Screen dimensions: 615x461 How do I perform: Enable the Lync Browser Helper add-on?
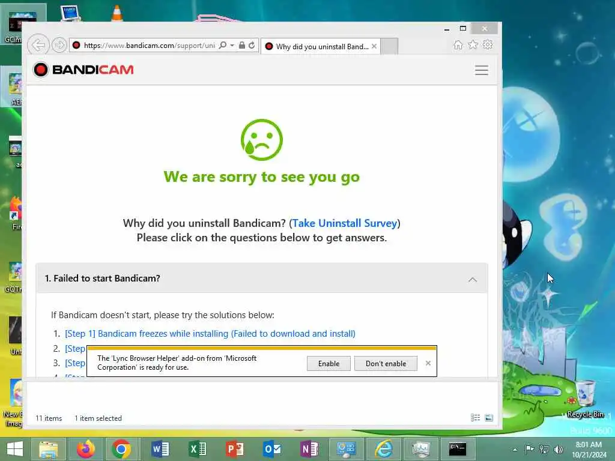pyautogui.click(x=329, y=363)
